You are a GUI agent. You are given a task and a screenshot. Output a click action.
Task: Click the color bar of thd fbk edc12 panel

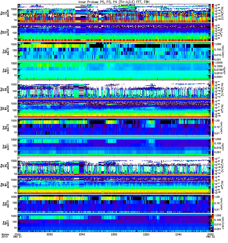click(x=213, y=128)
